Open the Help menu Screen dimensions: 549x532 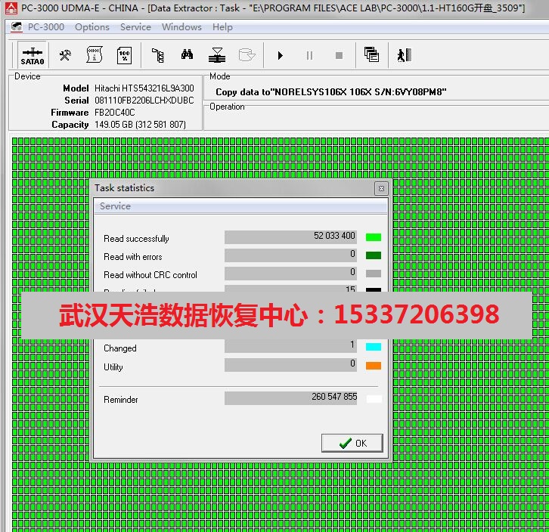pos(222,27)
